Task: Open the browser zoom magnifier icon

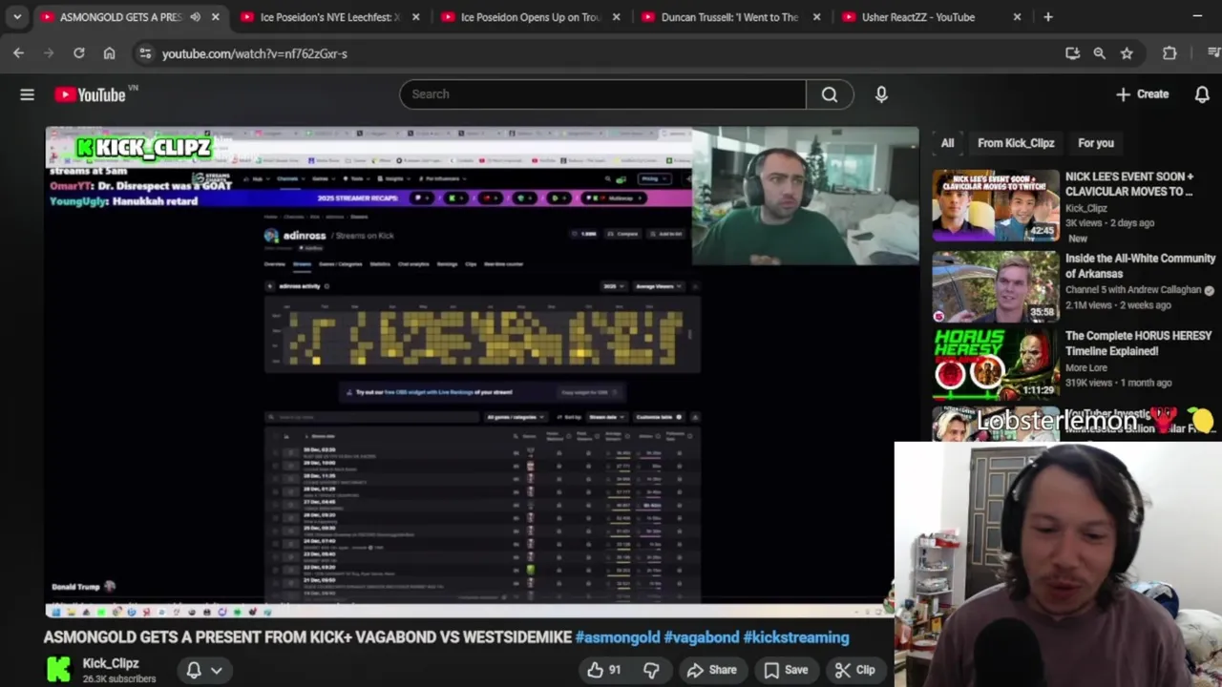Action: [1099, 53]
